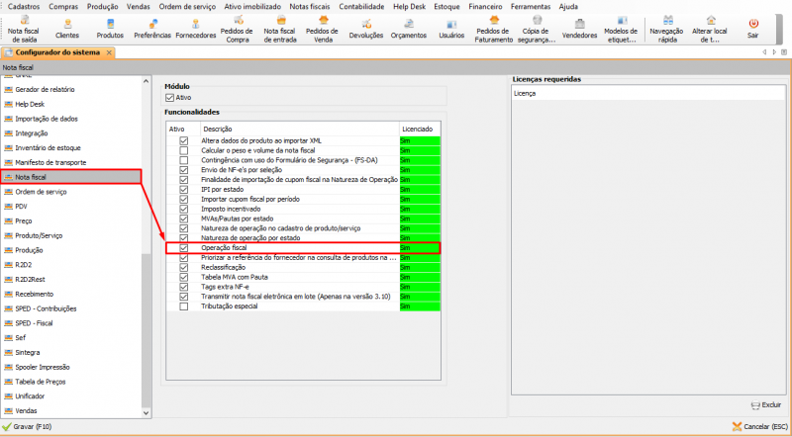
Task: Open Pedidos de Faturamento icon
Action: [x=494, y=26]
